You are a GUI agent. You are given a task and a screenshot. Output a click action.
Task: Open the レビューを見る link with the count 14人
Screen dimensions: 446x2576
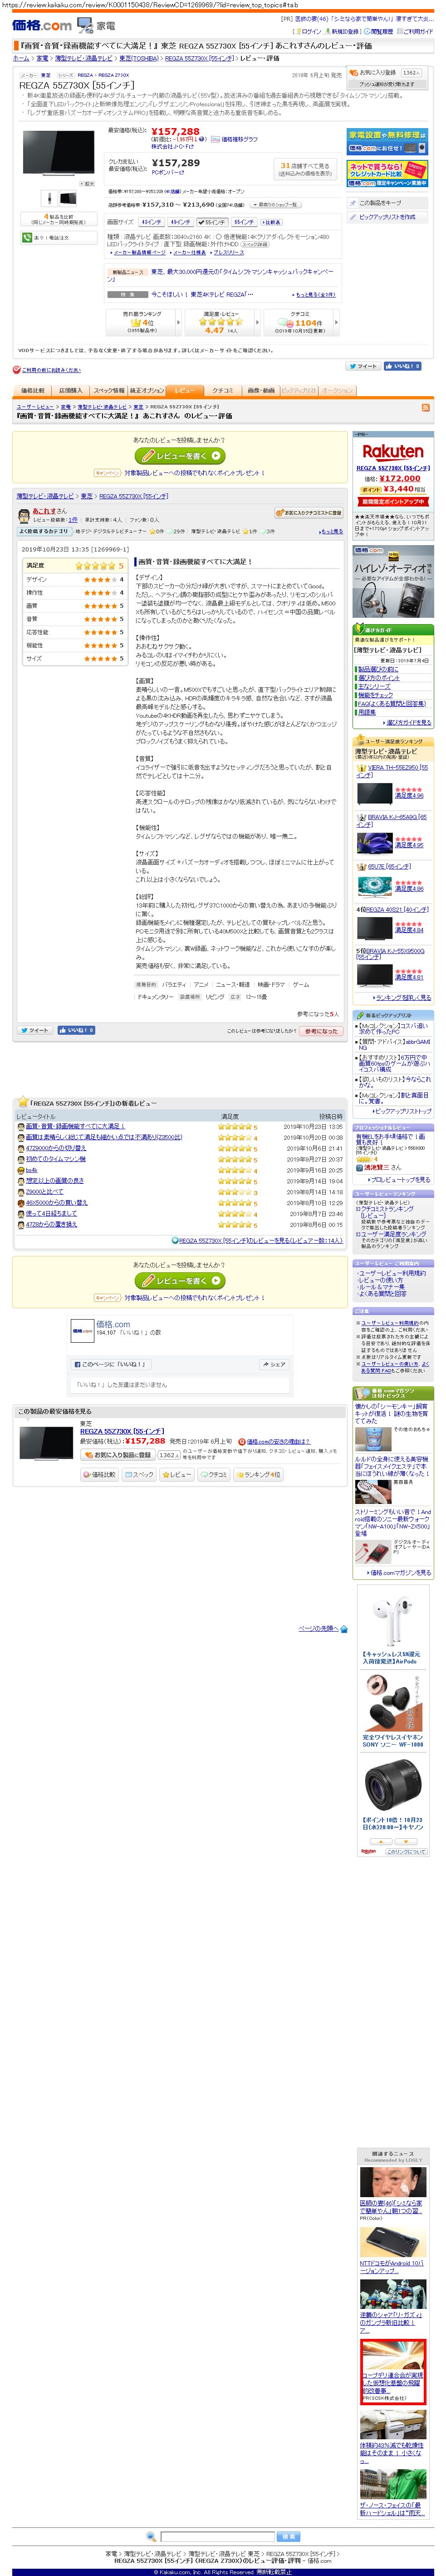coord(260,1241)
